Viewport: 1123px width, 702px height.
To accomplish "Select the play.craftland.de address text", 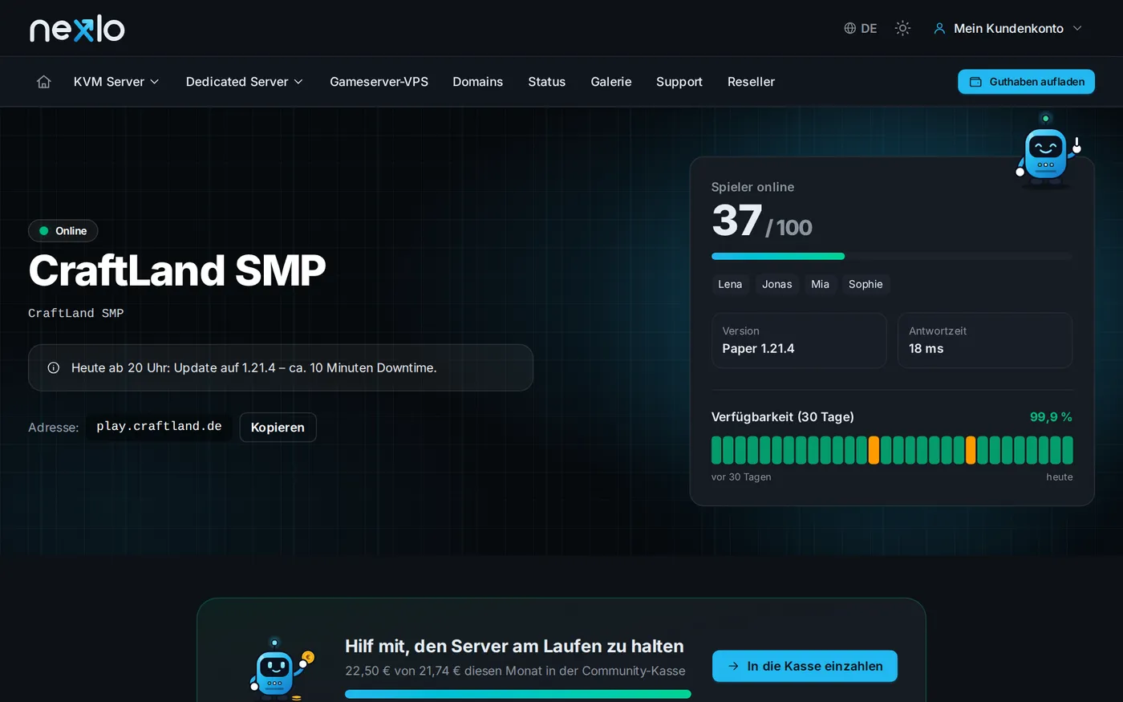I will [159, 426].
